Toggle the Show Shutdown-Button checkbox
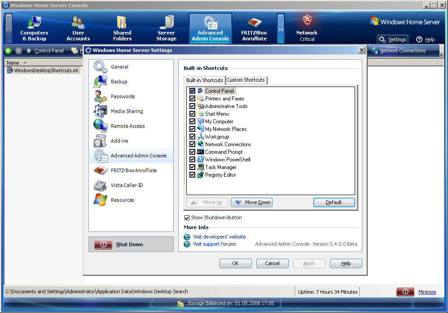Image resolution: width=448 pixels, height=313 pixels. 187,217
